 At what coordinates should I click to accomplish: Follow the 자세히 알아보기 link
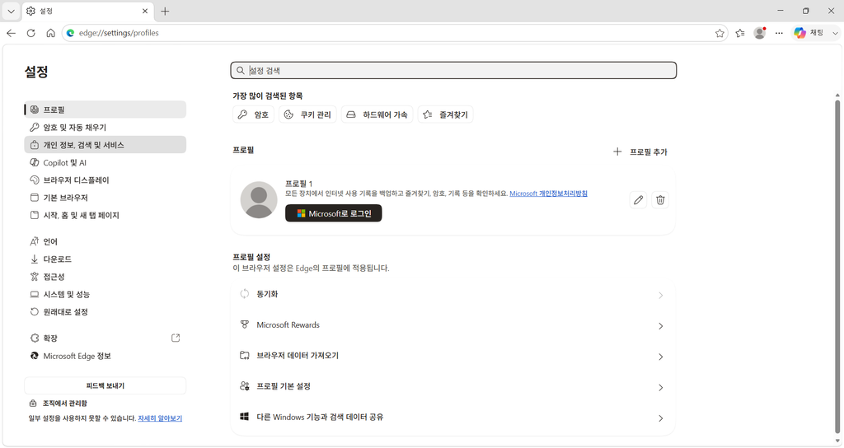(x=160, y=418)
